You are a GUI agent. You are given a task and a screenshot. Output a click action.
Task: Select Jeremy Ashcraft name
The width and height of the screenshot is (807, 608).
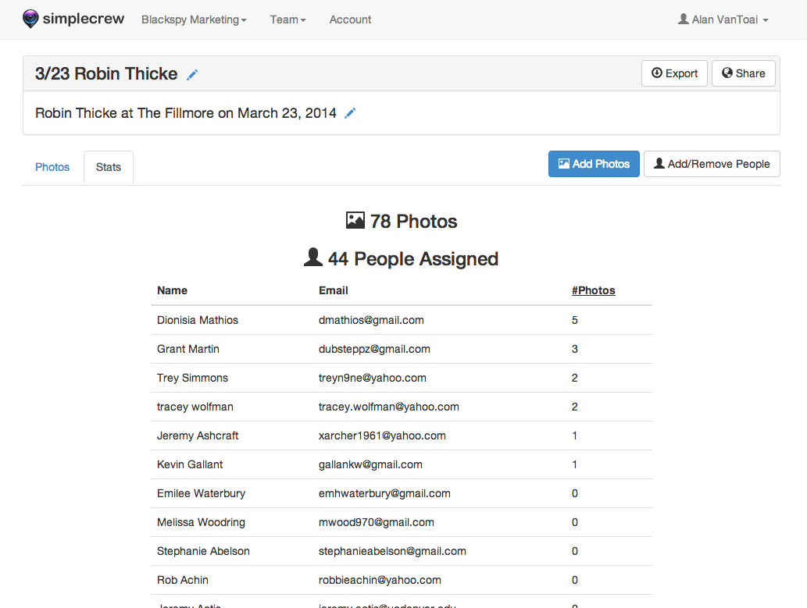coord(198,436)
